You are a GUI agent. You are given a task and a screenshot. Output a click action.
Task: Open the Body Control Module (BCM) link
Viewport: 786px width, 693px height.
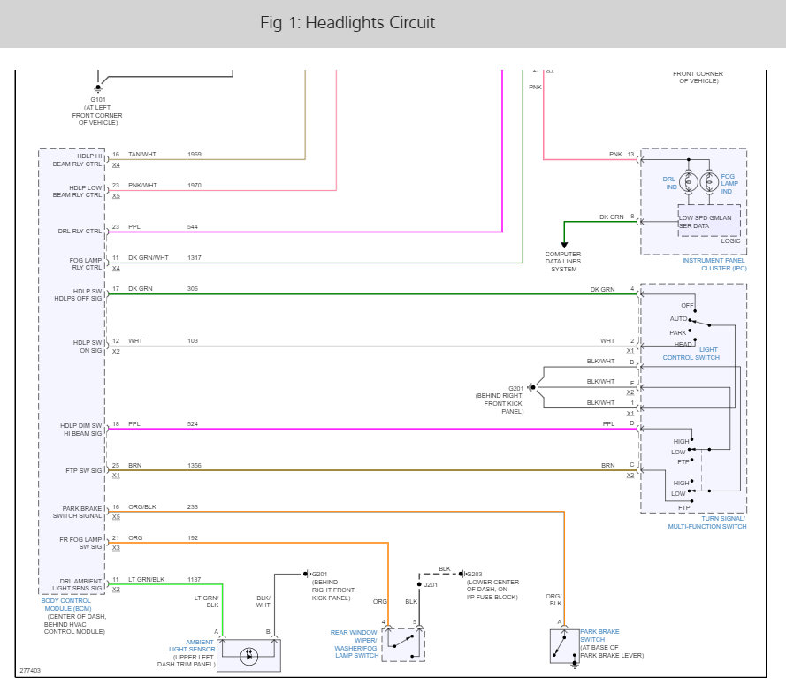[x=66, y=605]
